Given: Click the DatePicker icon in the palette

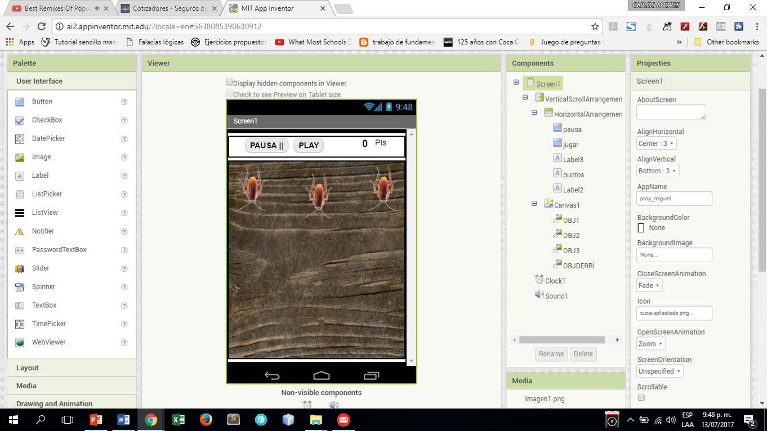Looking at the screenshot, I should pyautogui.click(x=19, y=138).
